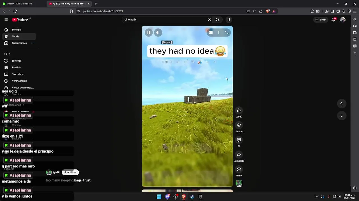The image size is (359, 201).
Task: Go back in the browser
Action: (x=4, y=11)
